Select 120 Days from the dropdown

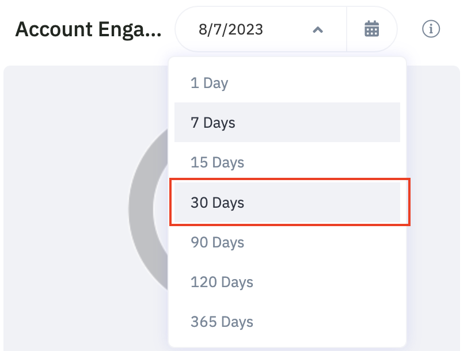point(287,282)
